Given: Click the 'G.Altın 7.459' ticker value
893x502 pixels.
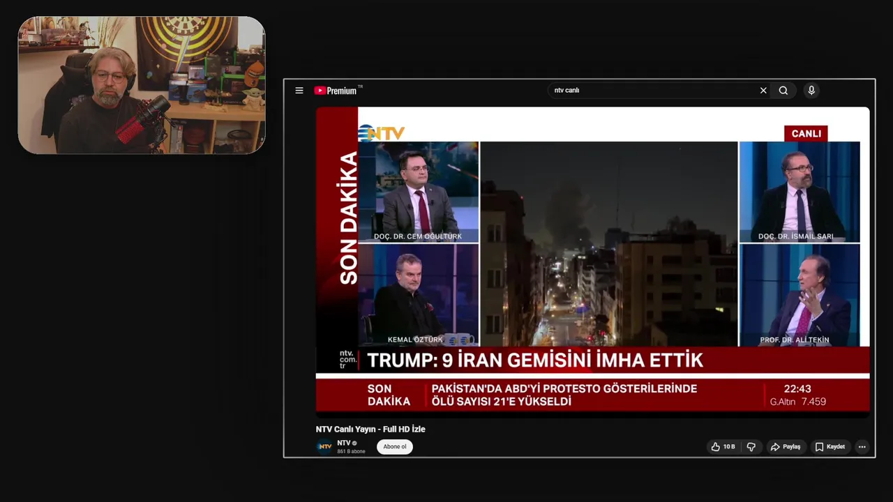Looking at the screenshot, I should 798,402.
